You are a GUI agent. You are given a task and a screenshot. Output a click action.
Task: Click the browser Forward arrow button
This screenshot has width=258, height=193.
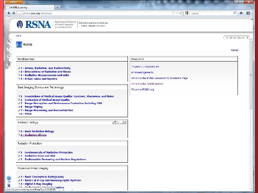[14, 13]
